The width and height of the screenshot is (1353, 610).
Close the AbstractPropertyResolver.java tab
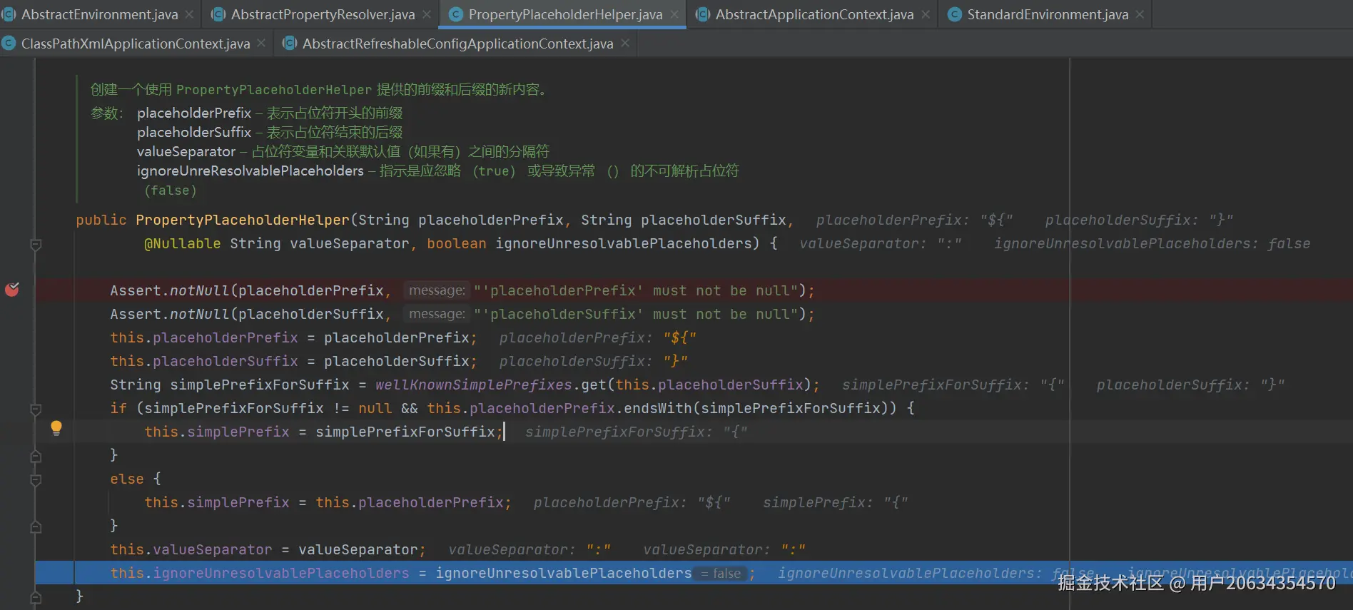pyautogui.click(x=427, y=14)
